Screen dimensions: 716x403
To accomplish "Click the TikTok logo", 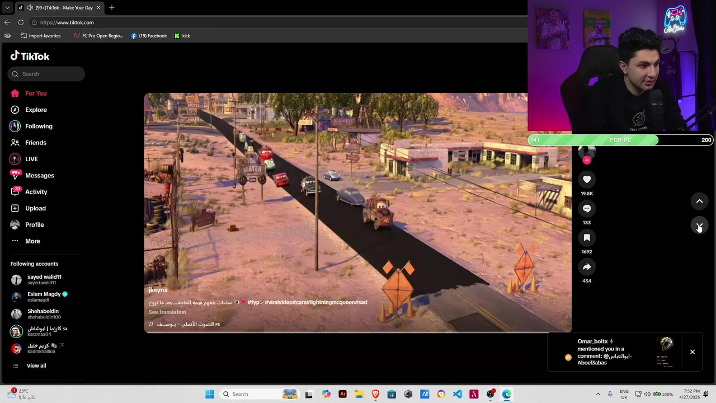I will pyautogui.click(x=30, y=56).
